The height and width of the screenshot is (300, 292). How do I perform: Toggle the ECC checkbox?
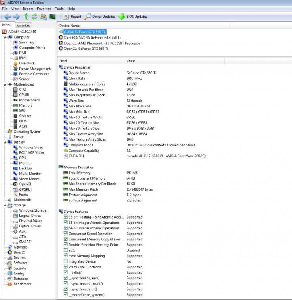click(65, 250)
